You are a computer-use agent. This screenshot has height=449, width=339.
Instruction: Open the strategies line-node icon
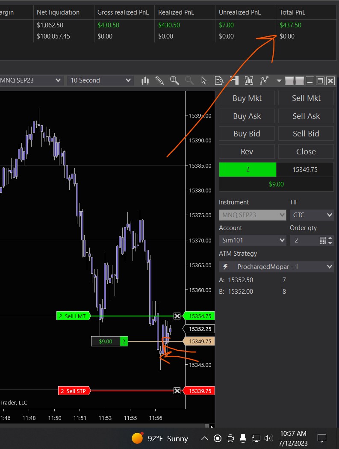pyautogui.click(x=264, y=80)
